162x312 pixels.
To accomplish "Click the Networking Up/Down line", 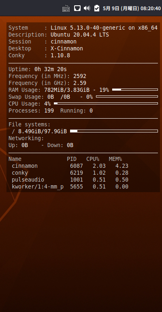I will [x=41, y=145].
